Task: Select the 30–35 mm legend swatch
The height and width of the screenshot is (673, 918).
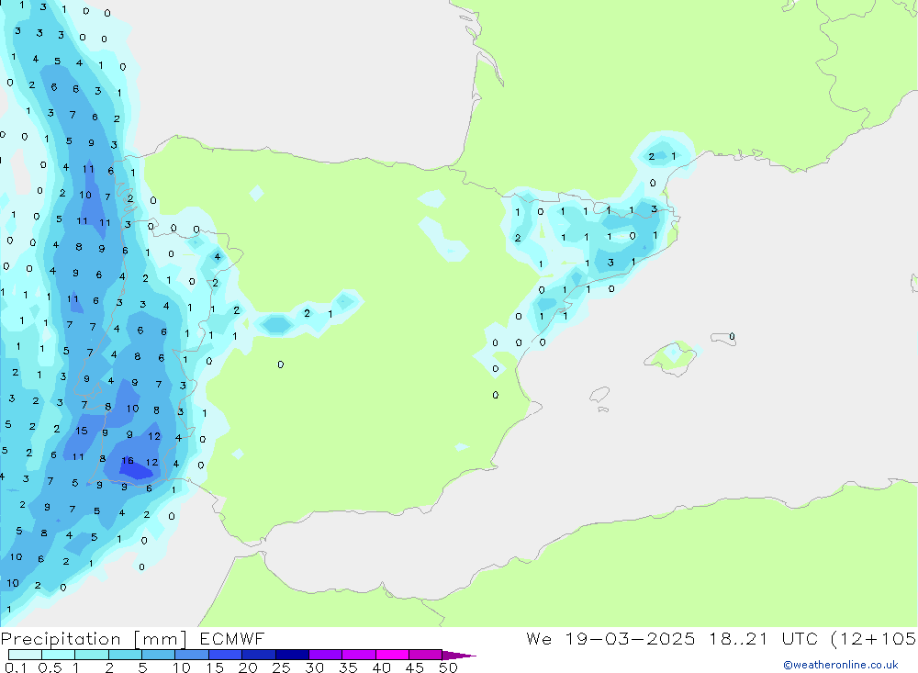Action: 325,655
